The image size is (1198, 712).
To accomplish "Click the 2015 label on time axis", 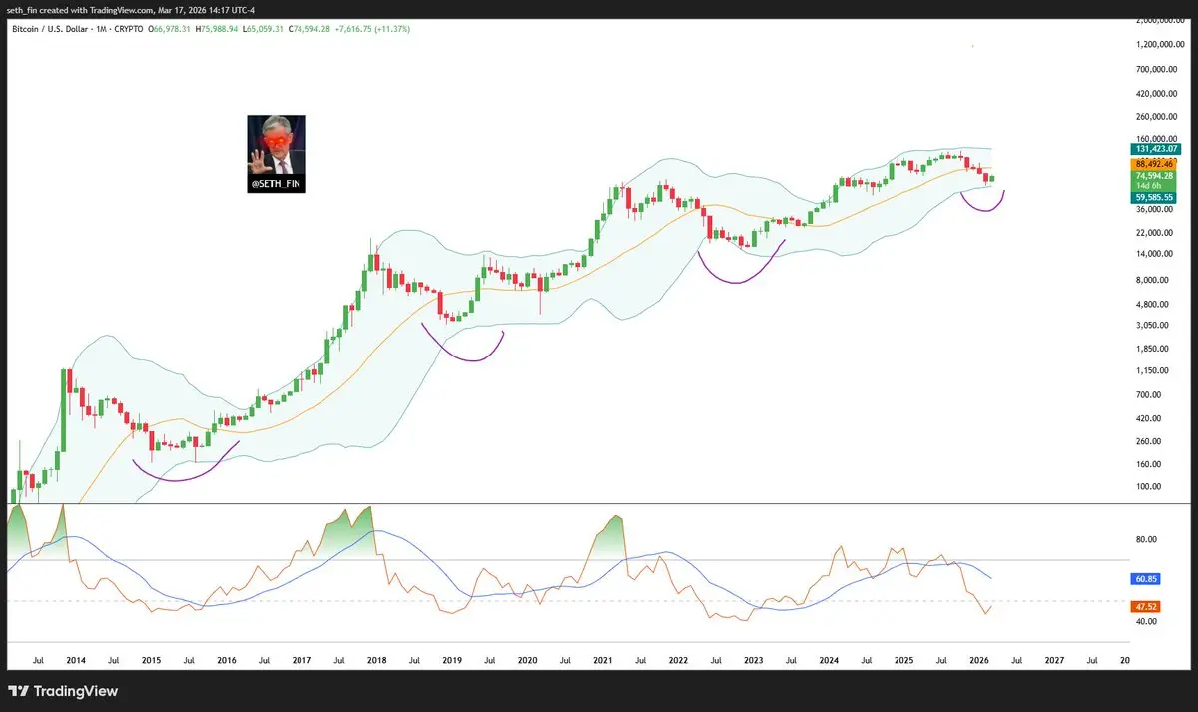I will pos(151,660).
